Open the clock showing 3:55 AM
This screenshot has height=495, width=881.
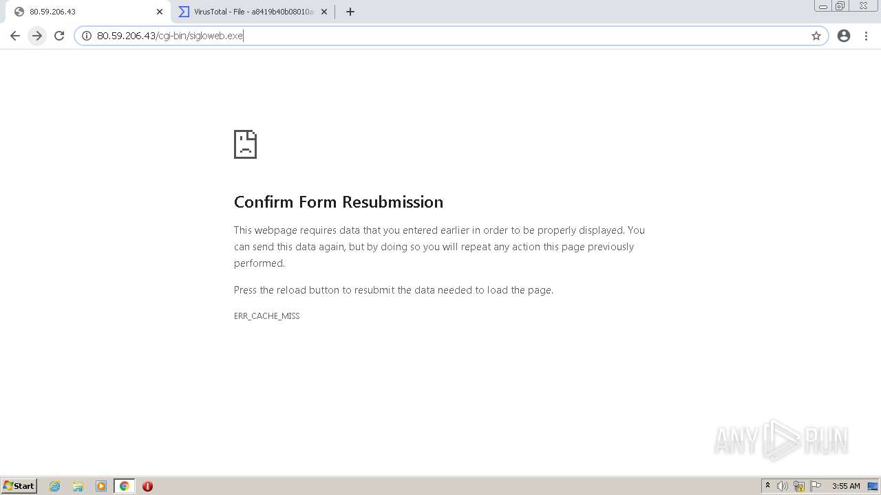(x=846, y=486)
